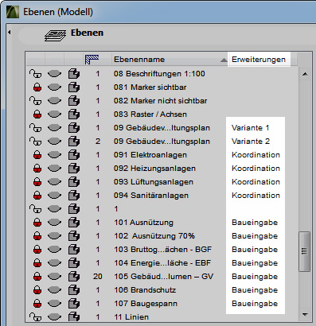Screen dimensions: 316x326
Task: Unlock the 107 Baugespann layer
Action: tap(37, 304)
